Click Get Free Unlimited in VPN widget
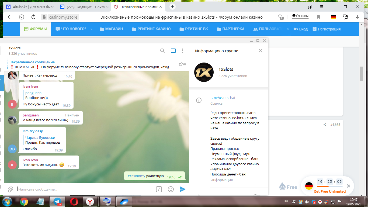368x207 pixels. pyautogui.click(x=330, y=192)
